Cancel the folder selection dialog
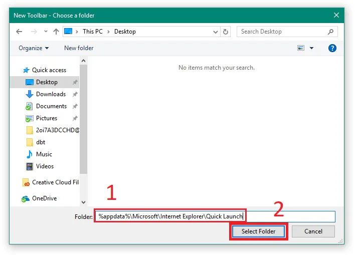 click(x=313, y=231)
